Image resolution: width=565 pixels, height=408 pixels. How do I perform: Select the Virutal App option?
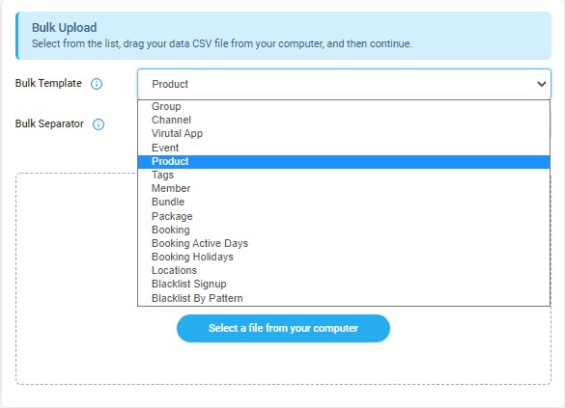click(x=344, y=133)
